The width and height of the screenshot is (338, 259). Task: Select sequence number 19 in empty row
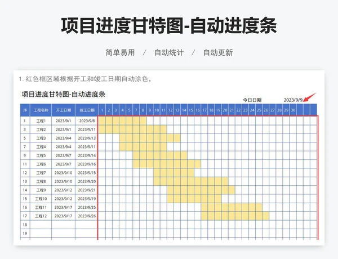pos(25,233)
